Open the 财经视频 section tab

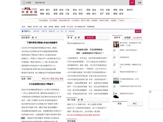click(71, 121)
